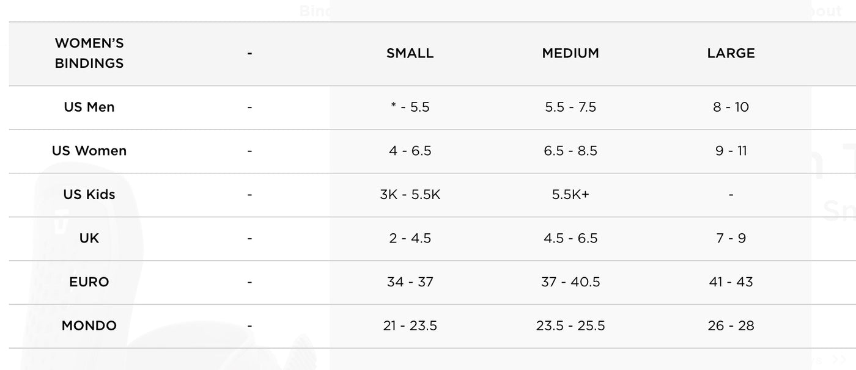Select the EURO medium value 37 - 40.5
Image resolution: width=856 pixels, height=370 pixels.
pos(570,282)
